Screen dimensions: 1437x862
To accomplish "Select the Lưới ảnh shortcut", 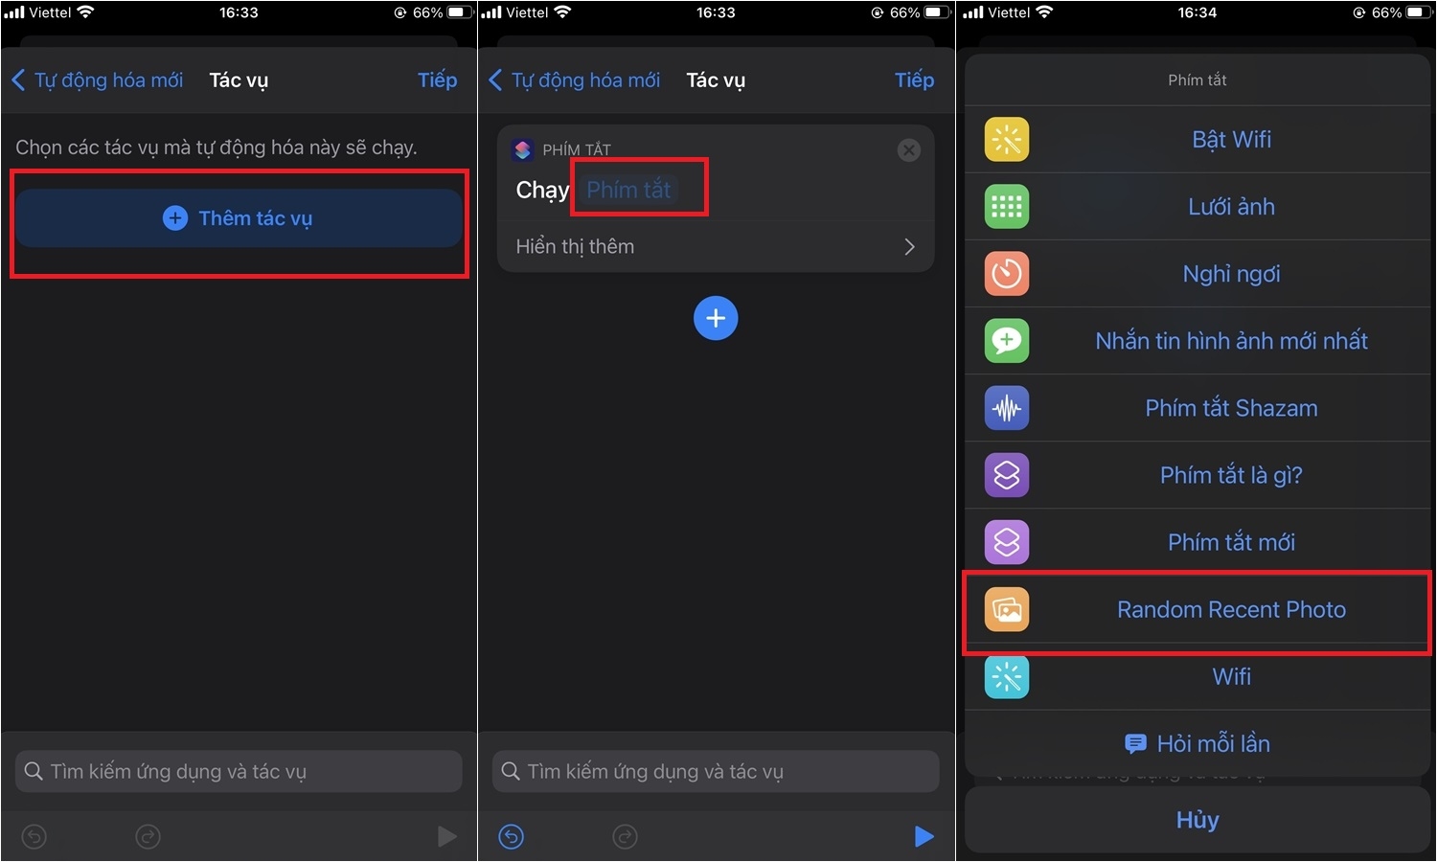I will 1197,207.
